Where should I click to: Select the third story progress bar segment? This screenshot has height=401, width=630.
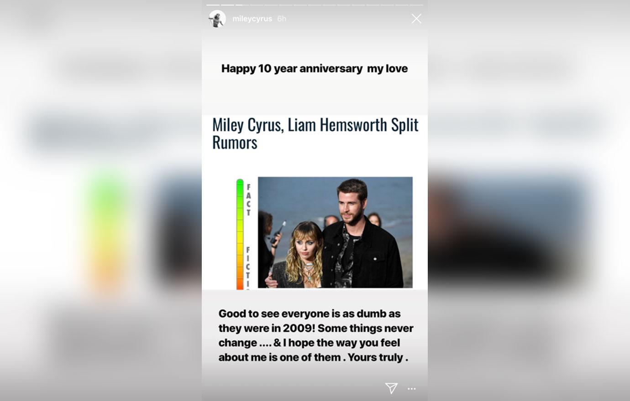click(x=242, y=5)
